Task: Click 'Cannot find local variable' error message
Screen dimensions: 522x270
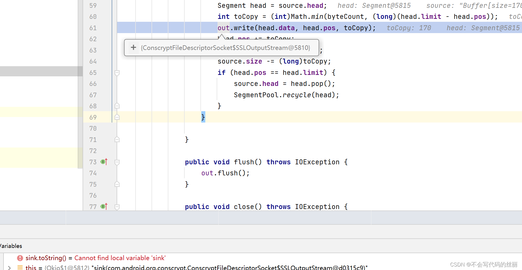Action: pyautogui.click(x=120, y=258)
